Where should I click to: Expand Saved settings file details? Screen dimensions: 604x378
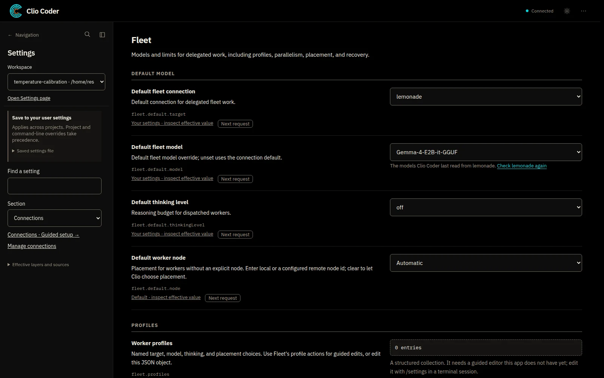click(x=33, y=151)
